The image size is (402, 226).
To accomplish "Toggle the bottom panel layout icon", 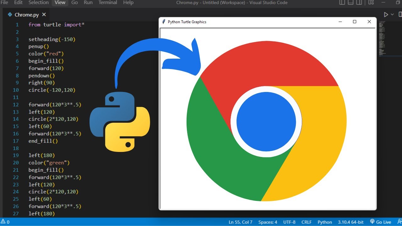I will coord(351,3).
